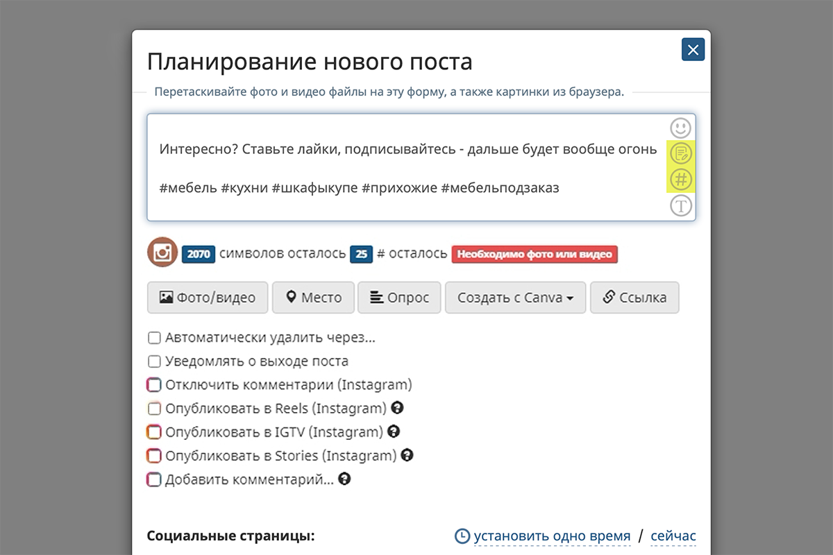This screenshot has height=555, width=833.
Task: Click the Instagram account icon
Action: 162,253
